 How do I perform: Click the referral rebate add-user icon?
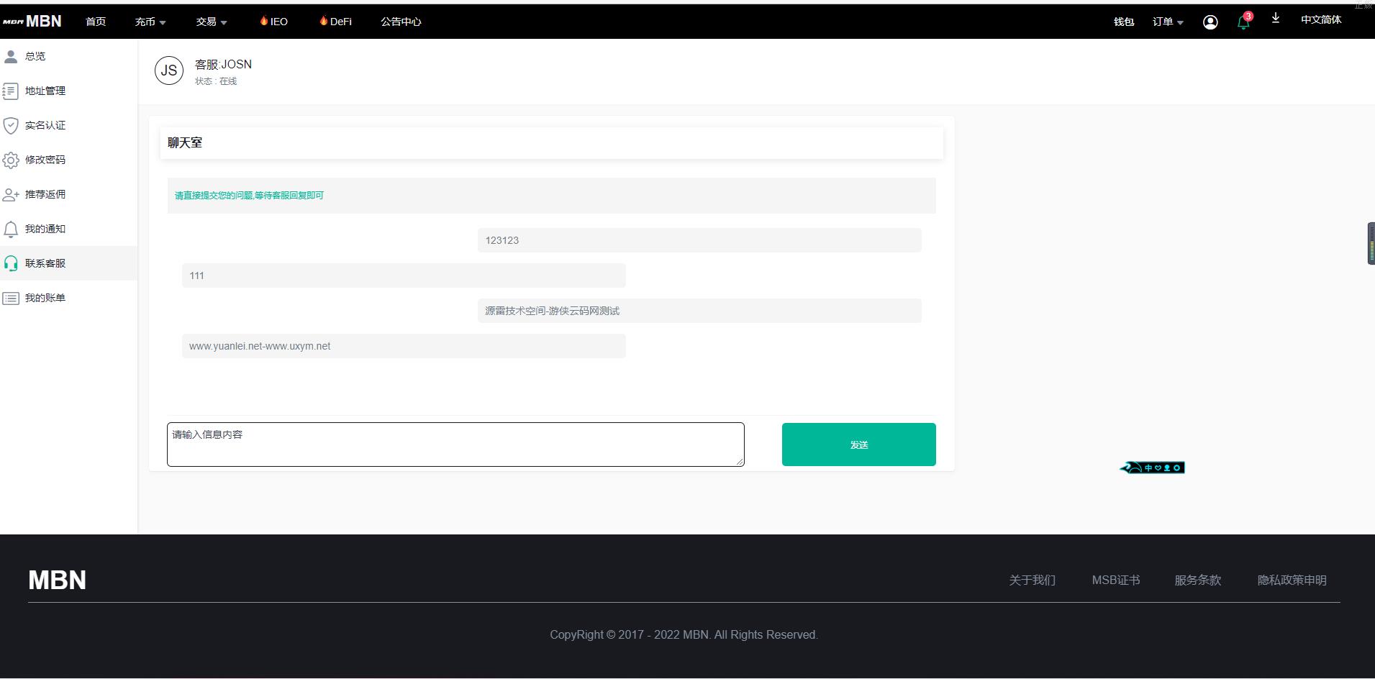[x=11, y=194]
